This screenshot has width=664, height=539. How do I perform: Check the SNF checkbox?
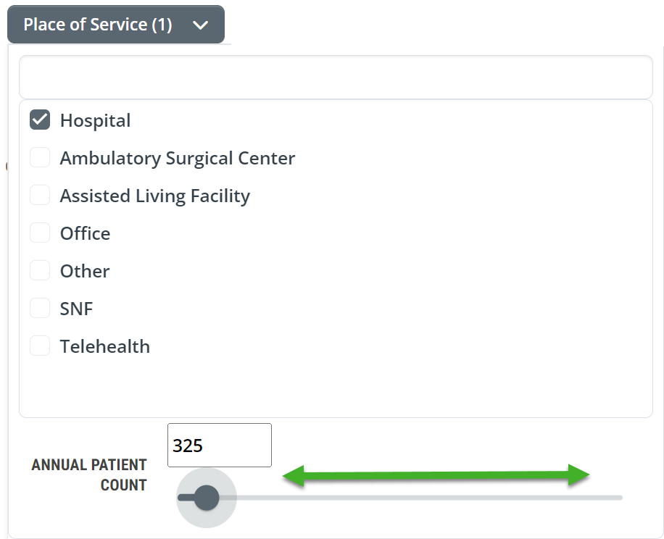(x=40, y=308)
